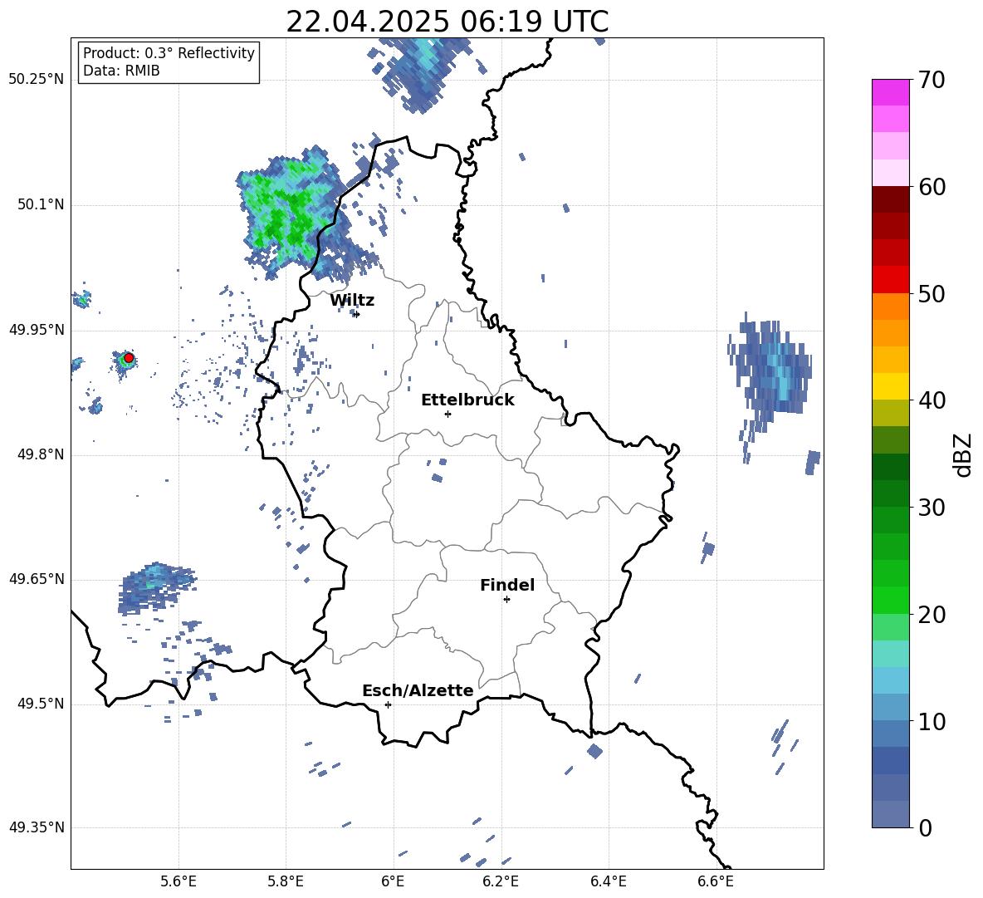Click the 60 value on the colorbar

932,187
